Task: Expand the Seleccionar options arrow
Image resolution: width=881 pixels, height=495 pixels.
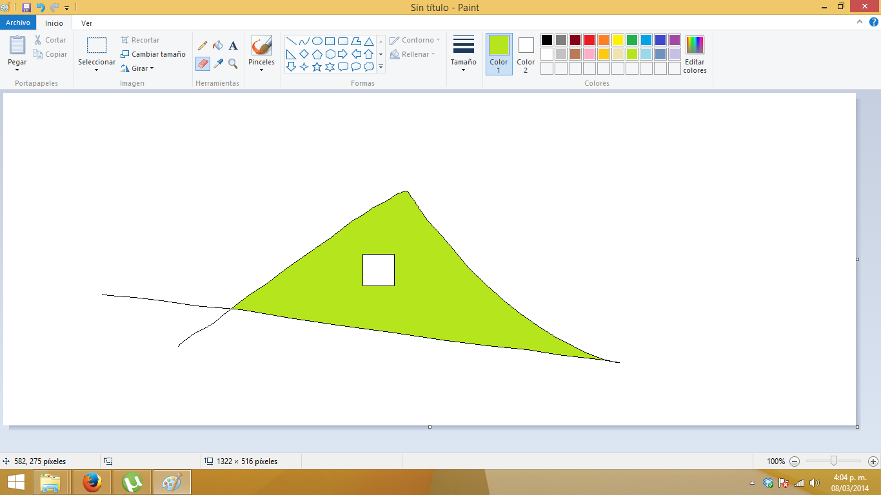Action: tap(97, 70)
